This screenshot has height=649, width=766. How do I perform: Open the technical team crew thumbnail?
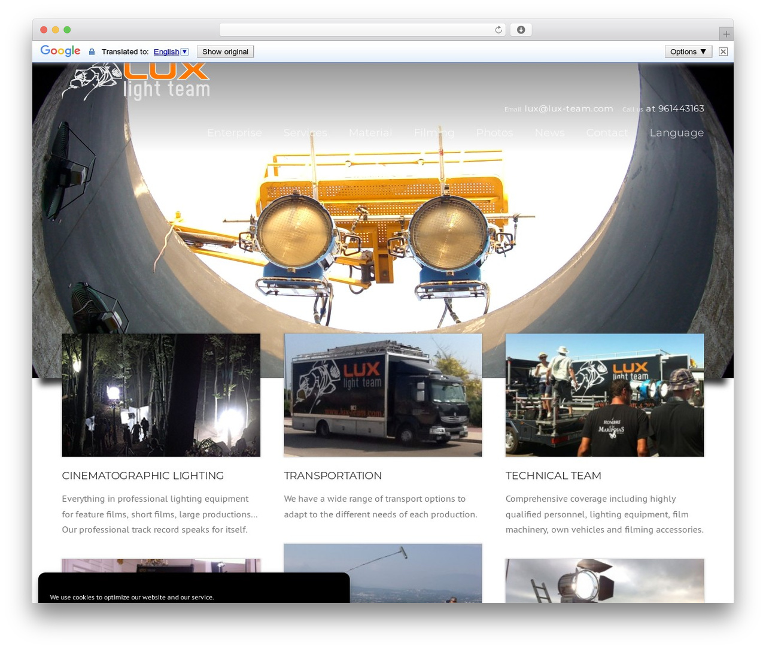pos(604,395)
